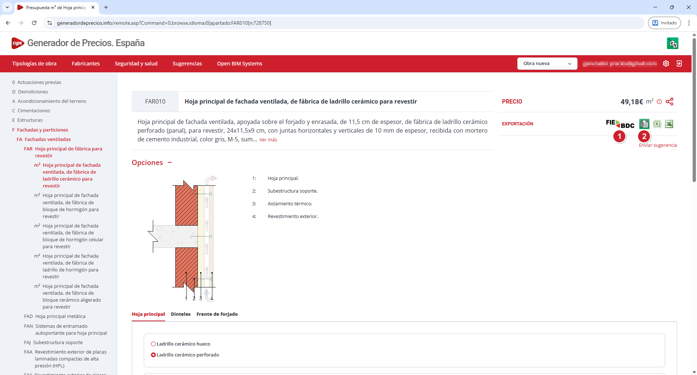Screen dimensions: 697x375
Task: Click the FIEBDC export icon
Action: pos(620,124)
